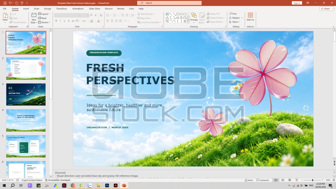This screenshot has height=189, width=336.
Task: Open the View tab
Action: 131,9
